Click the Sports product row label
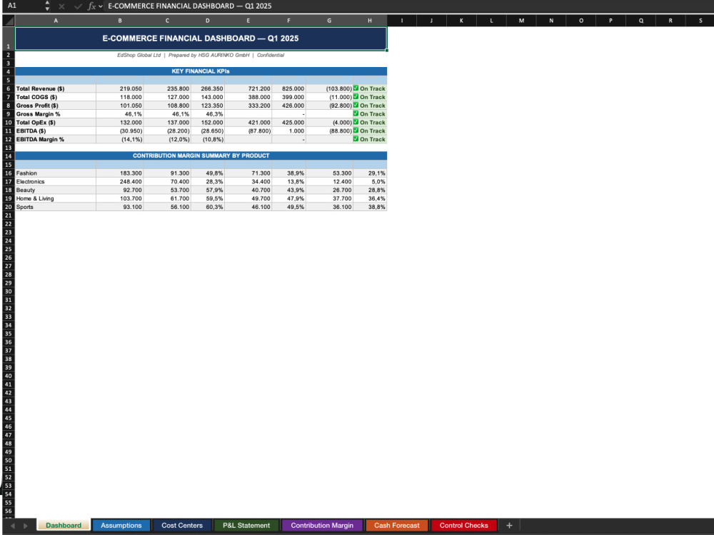This screenshot has width=714, height=535. [x=56, y=207]
